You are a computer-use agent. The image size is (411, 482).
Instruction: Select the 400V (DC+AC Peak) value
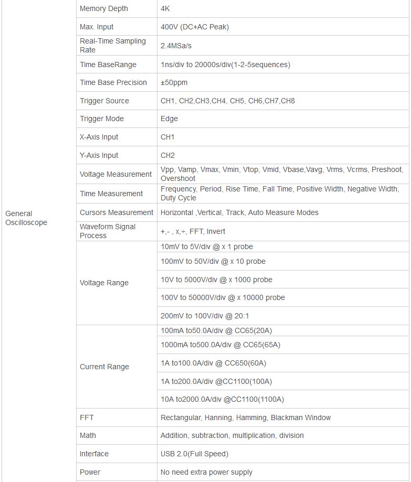click(194, 27)
